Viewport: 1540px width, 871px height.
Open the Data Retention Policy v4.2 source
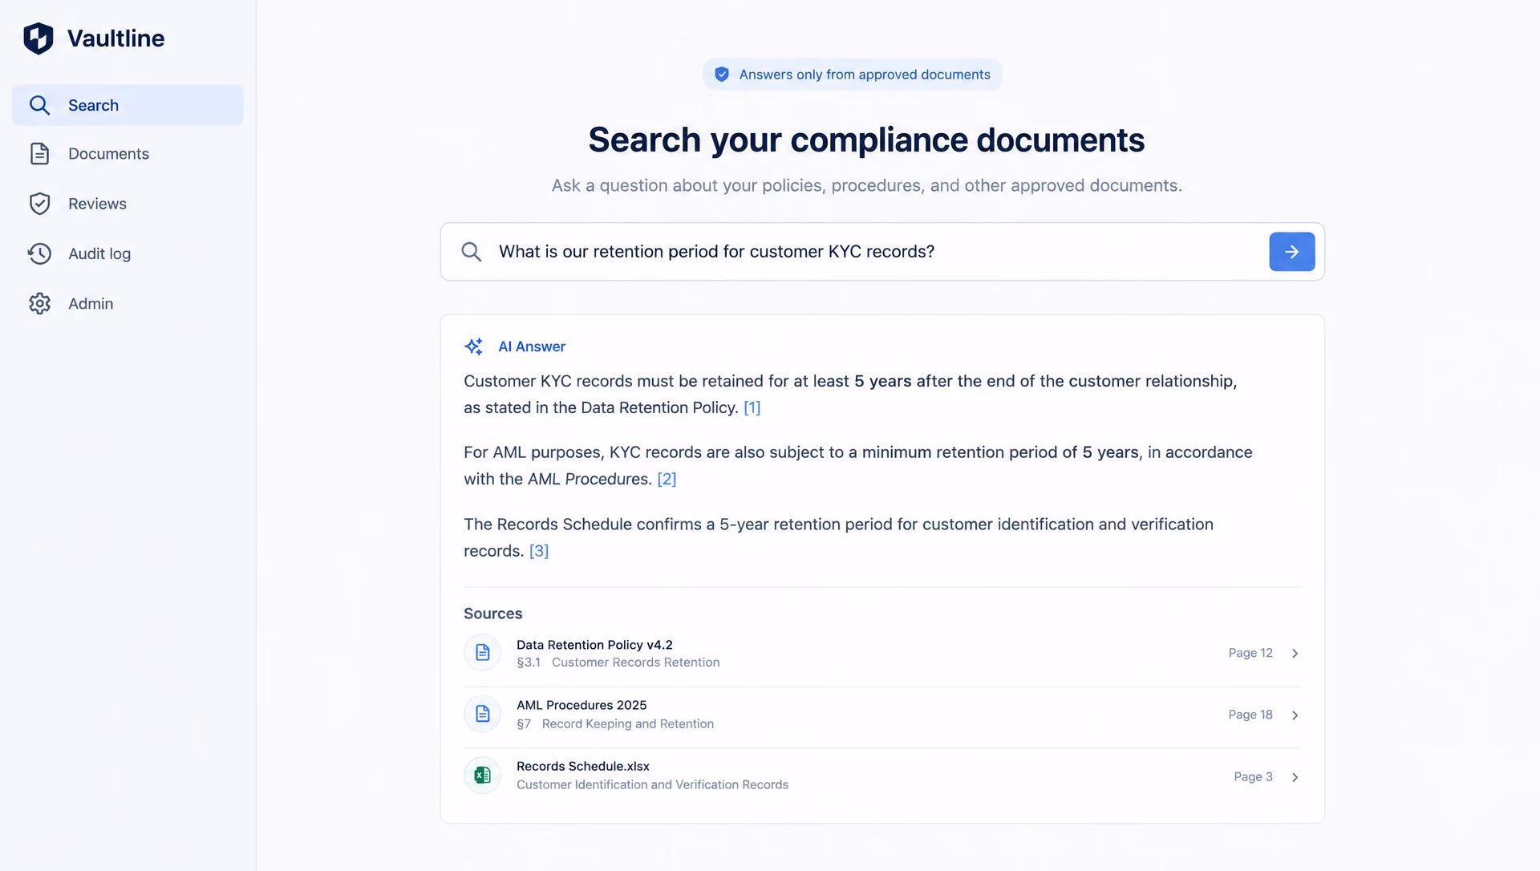(882, 654)
